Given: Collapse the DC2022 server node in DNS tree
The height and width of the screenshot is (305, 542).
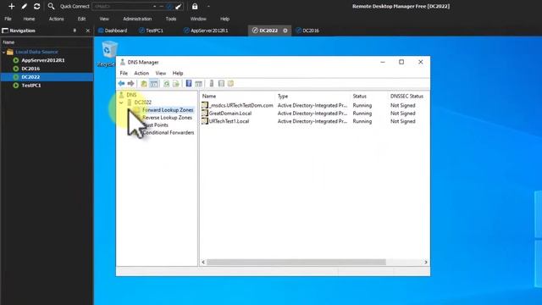Looking at the screenshot, I should tap(121, 103).
